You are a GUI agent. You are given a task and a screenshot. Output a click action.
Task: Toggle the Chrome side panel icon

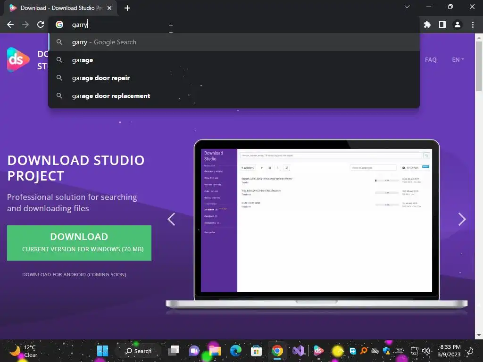tap(442, 25)
